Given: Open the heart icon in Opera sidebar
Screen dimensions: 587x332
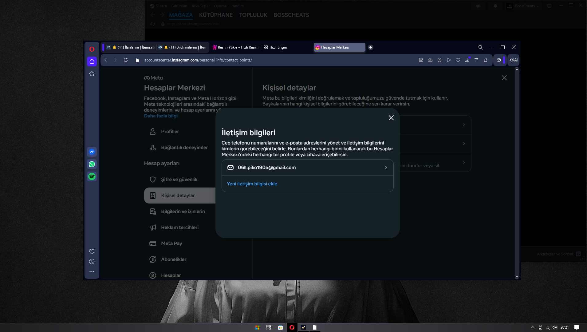Looking at the screenshot, I should pos(92,251).
